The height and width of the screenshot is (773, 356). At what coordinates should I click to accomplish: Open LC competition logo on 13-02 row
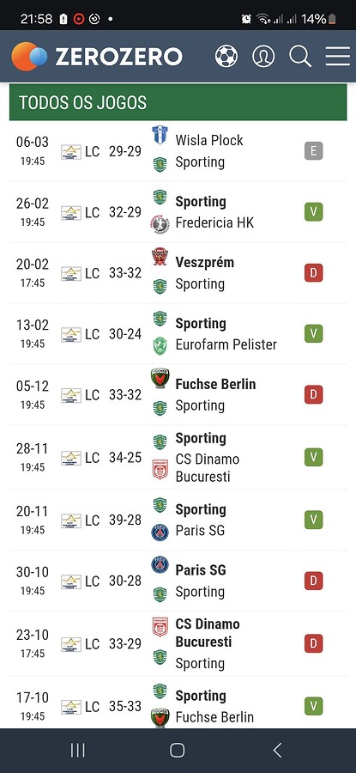tap(71, 334)
